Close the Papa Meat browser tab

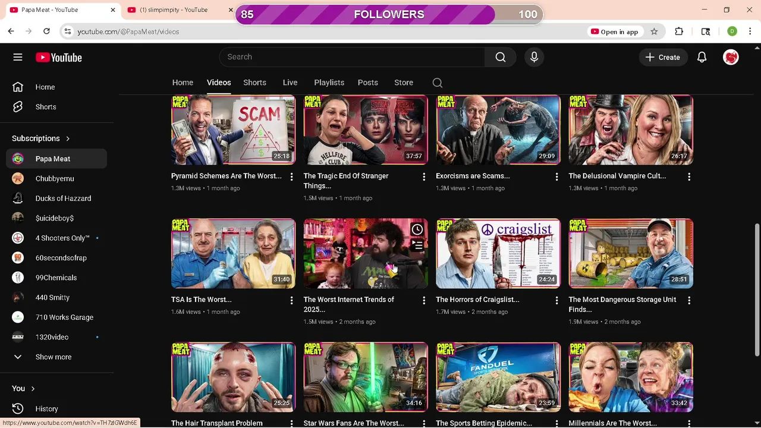tap(113, 10)
